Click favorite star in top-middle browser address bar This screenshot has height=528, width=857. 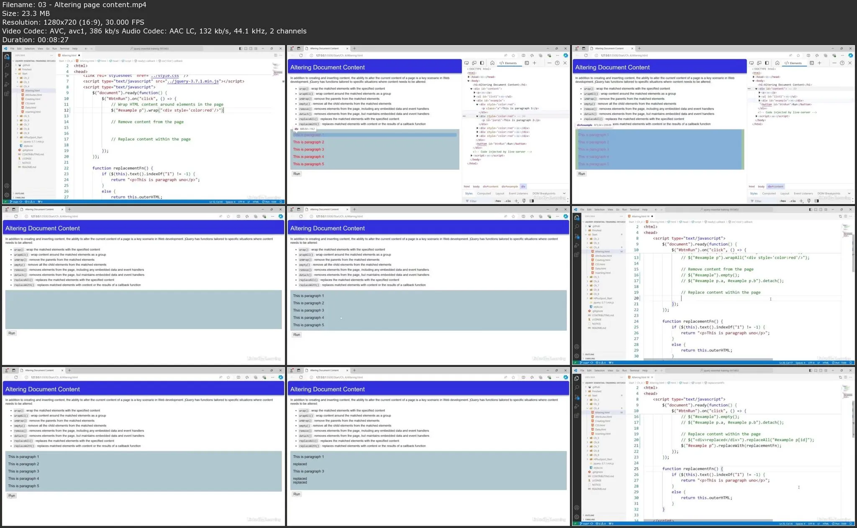coord(513,55)
